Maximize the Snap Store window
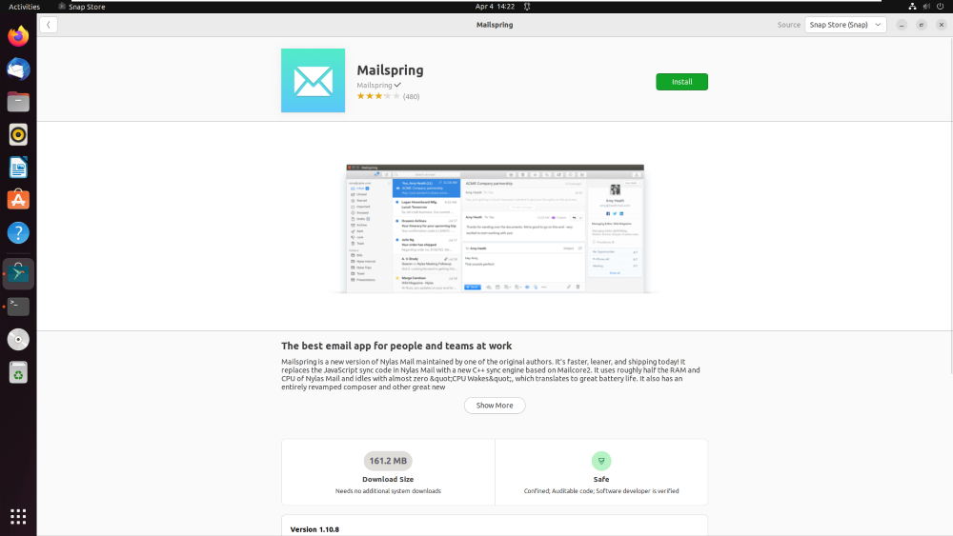This screenshot has height=536, width=953. coord(922,25)
